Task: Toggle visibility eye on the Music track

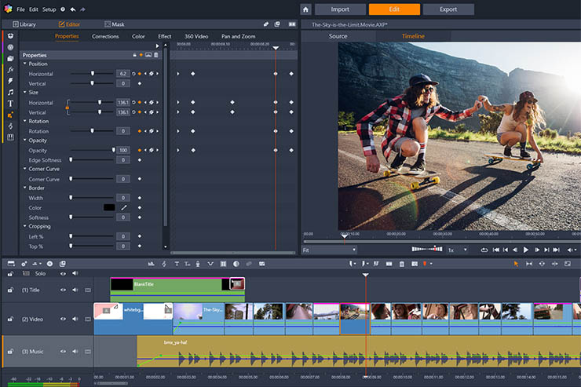Action: tap(63, 352)
